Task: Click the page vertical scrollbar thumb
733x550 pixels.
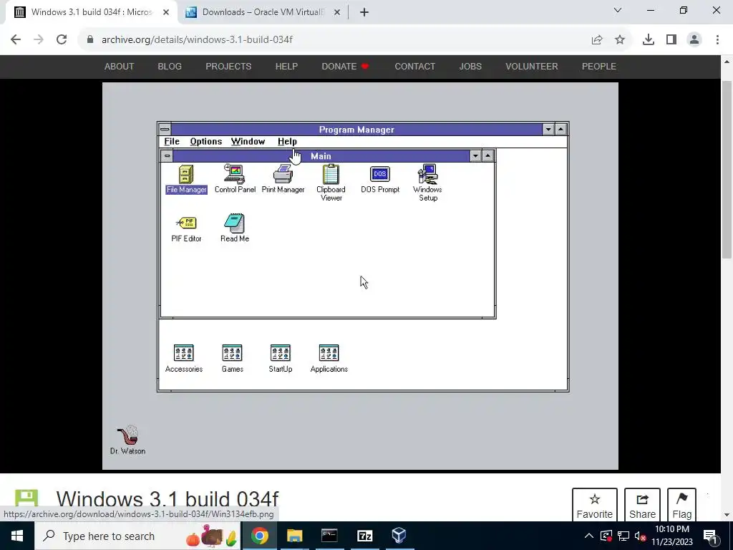Action: 727,169
